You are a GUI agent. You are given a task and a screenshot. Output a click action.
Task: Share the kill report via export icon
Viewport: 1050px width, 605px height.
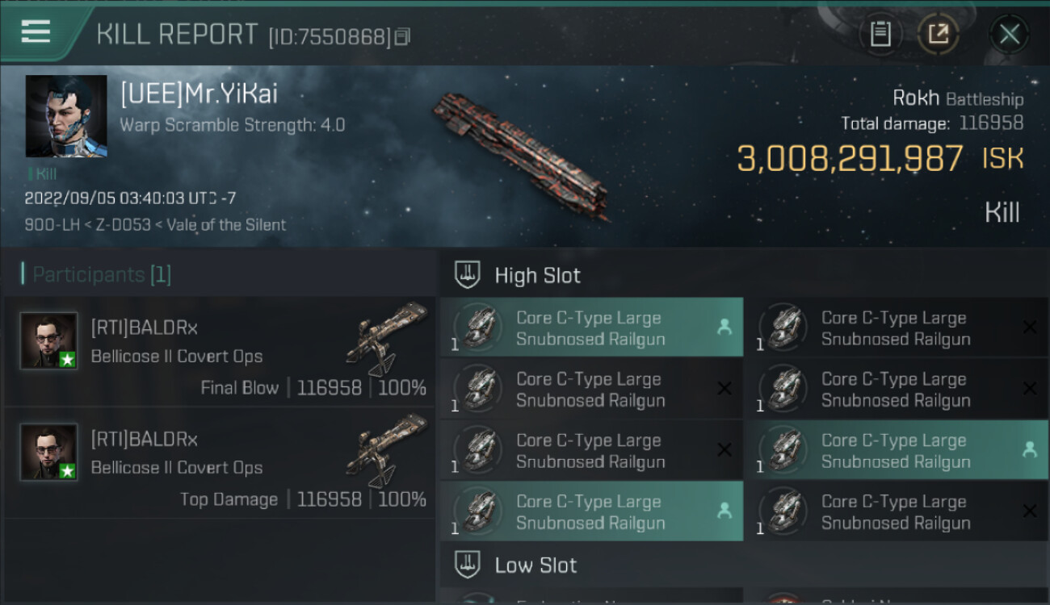point(938,34)
